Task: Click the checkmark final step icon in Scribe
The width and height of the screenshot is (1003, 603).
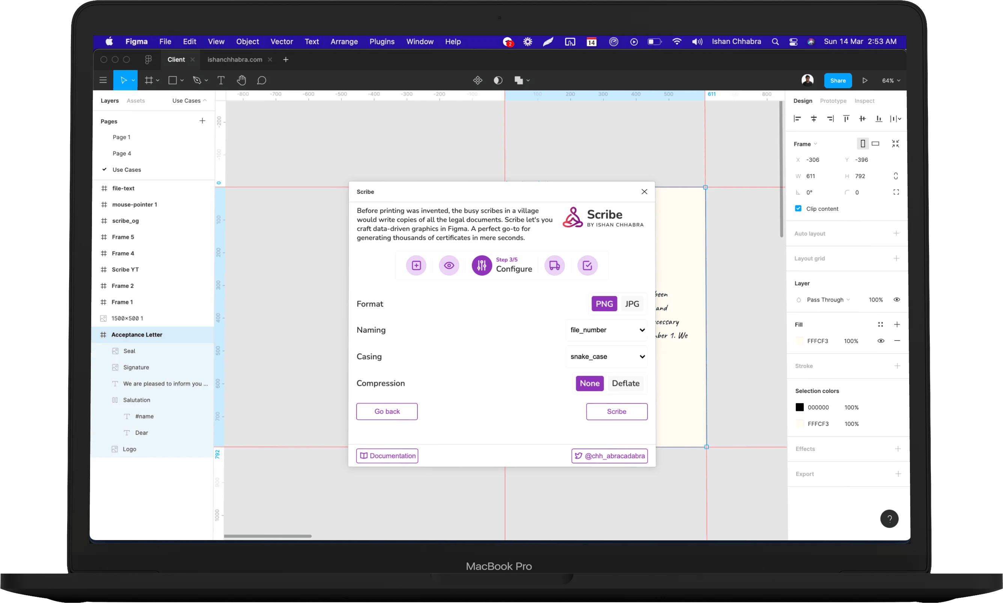Action: [x=587, y=265]
